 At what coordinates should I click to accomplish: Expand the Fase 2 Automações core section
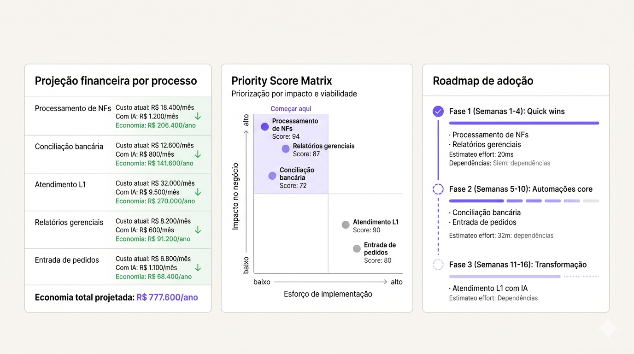click(x=522, y=189)
